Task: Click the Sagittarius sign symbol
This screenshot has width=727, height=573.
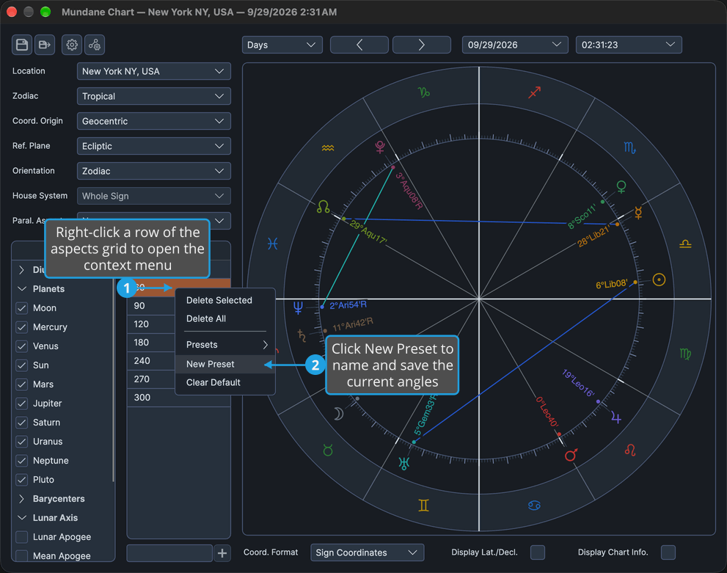Action: point(535,92)
